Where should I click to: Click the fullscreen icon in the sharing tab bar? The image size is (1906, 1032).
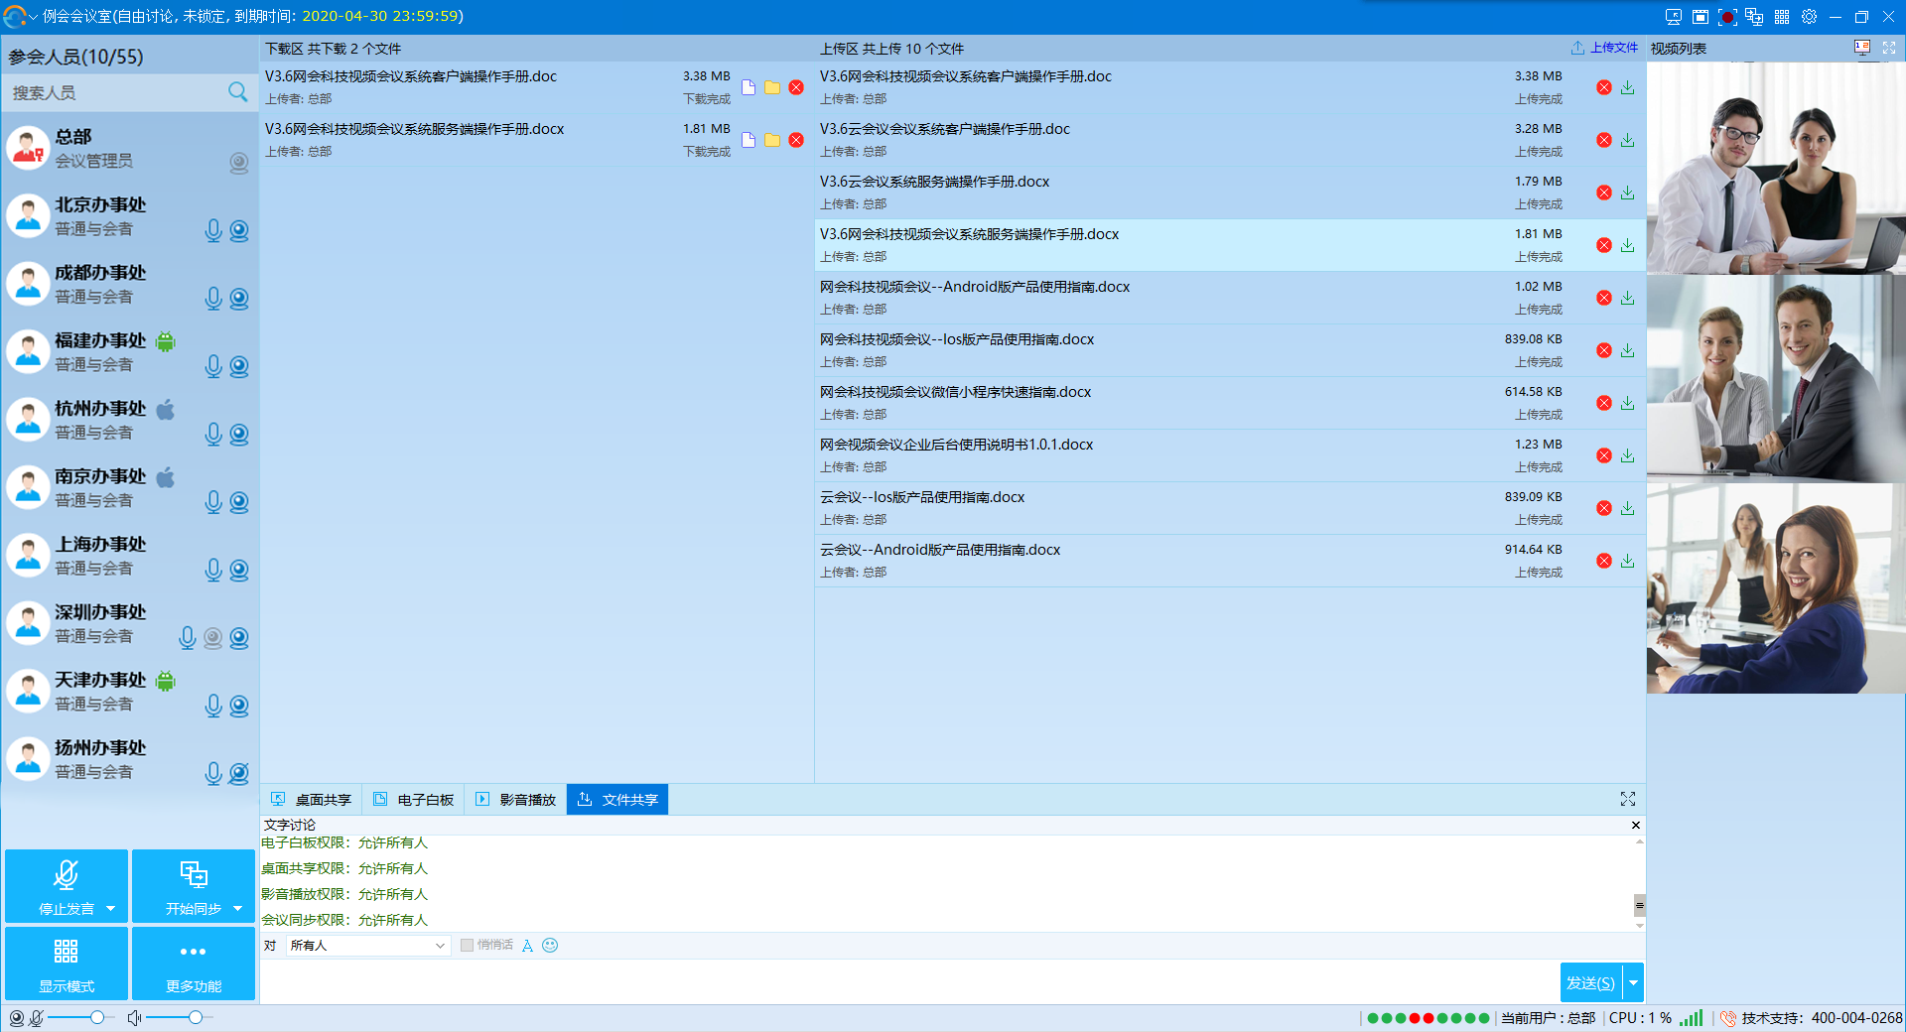coord(1628,799)
